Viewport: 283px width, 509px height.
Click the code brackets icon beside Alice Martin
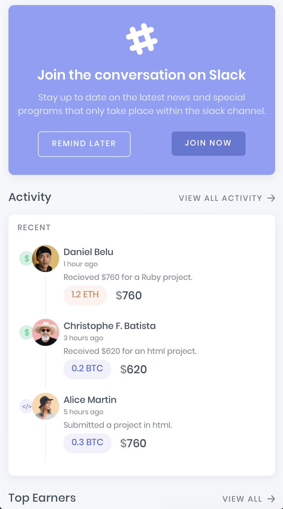26,406
